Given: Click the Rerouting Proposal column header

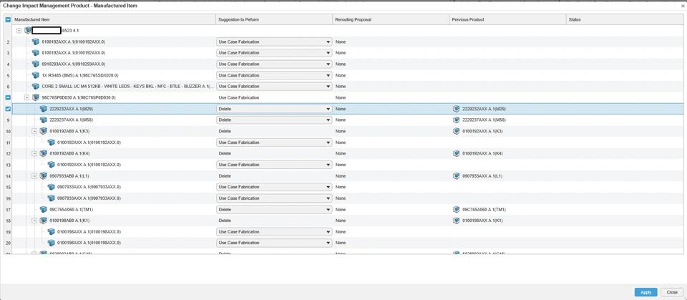Looking at the screenshot, I should [353, 20].
